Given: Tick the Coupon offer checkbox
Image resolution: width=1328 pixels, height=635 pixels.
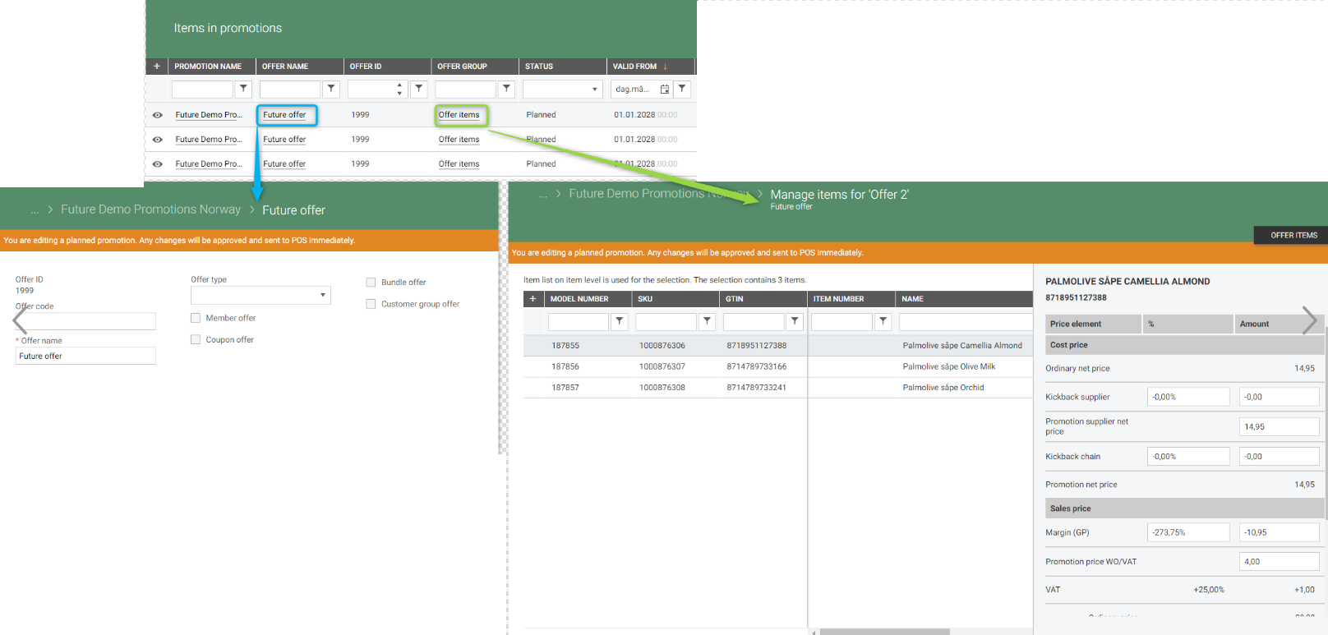Looking at the screenshot, I should point(196,340).
